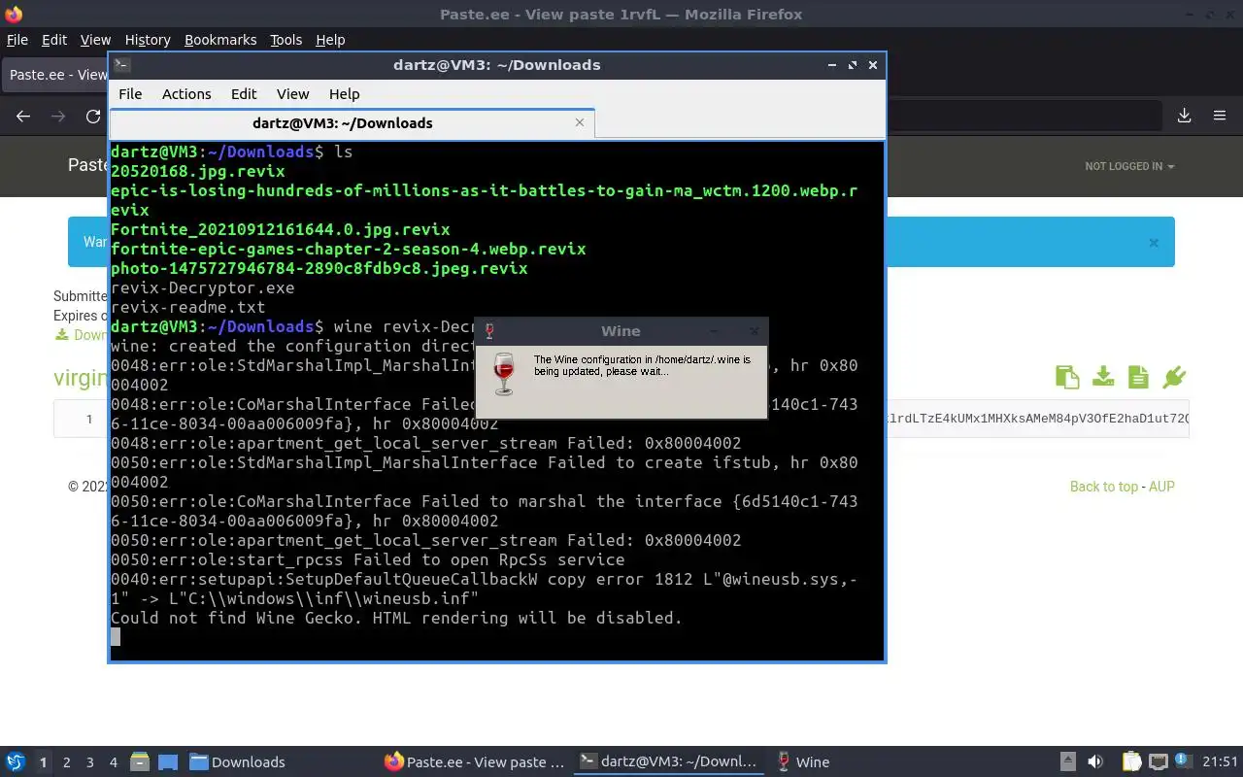
Task: Close the terminal tab dartz@VM3
Action: pos(580,122)
